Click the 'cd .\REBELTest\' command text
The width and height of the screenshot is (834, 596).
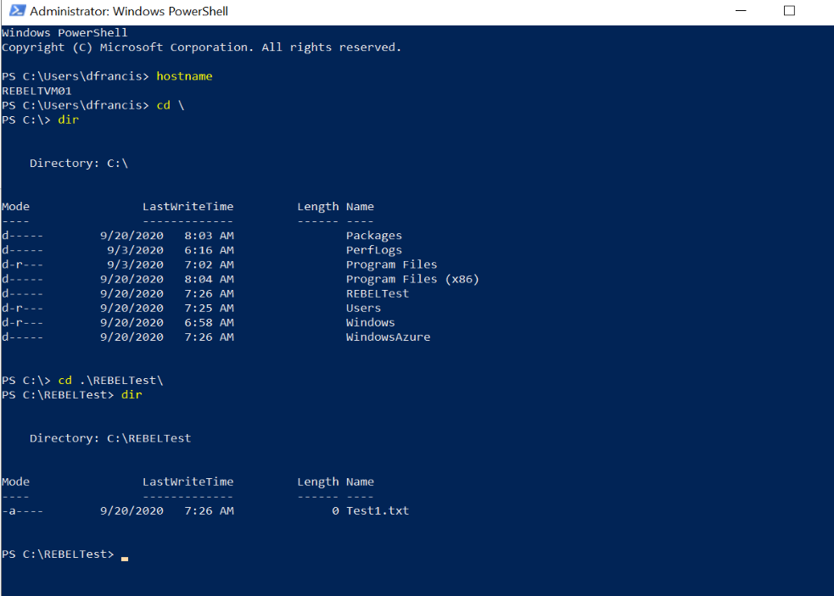coord(110,381)
